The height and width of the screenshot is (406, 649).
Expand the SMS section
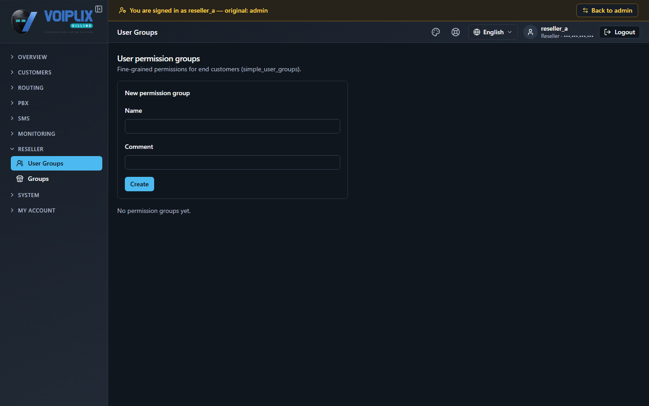pyautogui.click(x=24, y=118)
